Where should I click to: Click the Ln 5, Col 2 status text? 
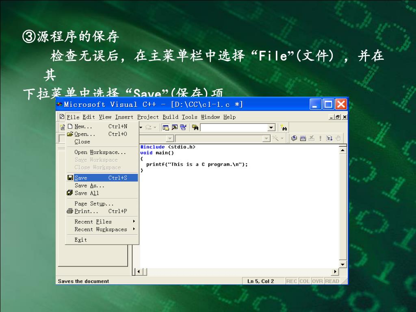tap(260, 281)
